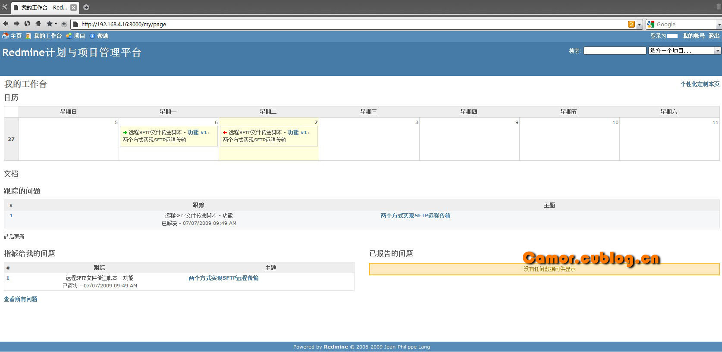The height and width of the screenshot is (352, 722).
Task: Focus the Google search box
Action: [x=685, y=25]
